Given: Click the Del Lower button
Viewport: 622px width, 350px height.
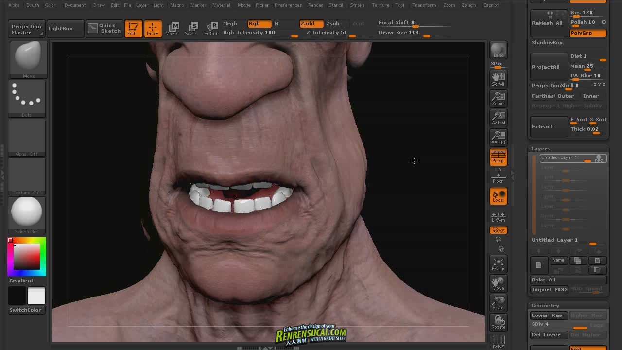Looking at the screenshot, I should pos(549,335).
